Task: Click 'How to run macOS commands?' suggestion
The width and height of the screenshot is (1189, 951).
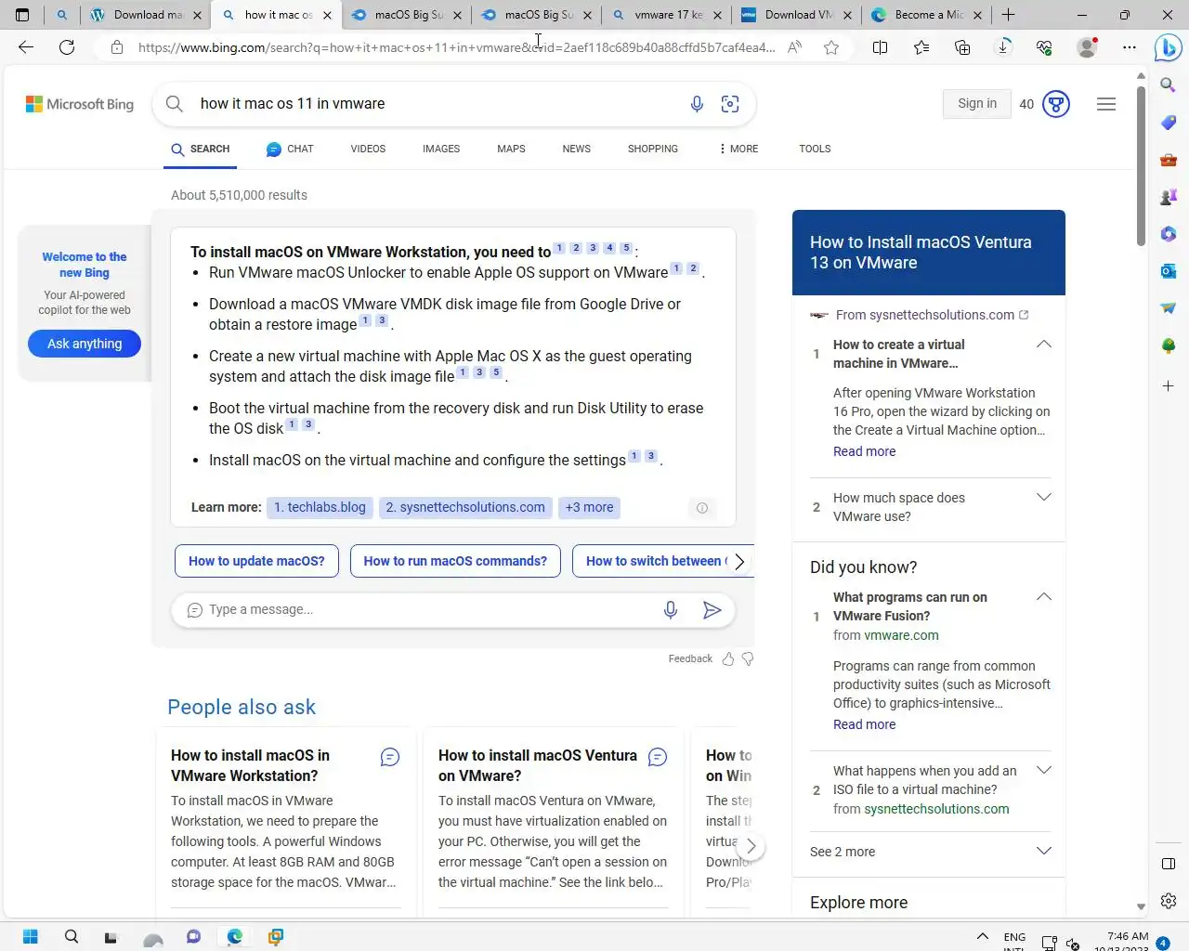Action: pyautogui.click(x=455, y=561)
